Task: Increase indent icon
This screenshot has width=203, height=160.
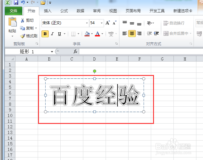Action: coord(156,34)
